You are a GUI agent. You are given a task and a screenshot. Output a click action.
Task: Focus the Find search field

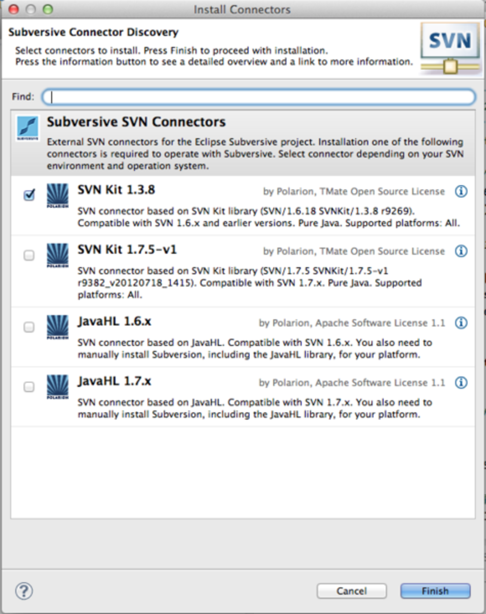[x=259, y=97]
